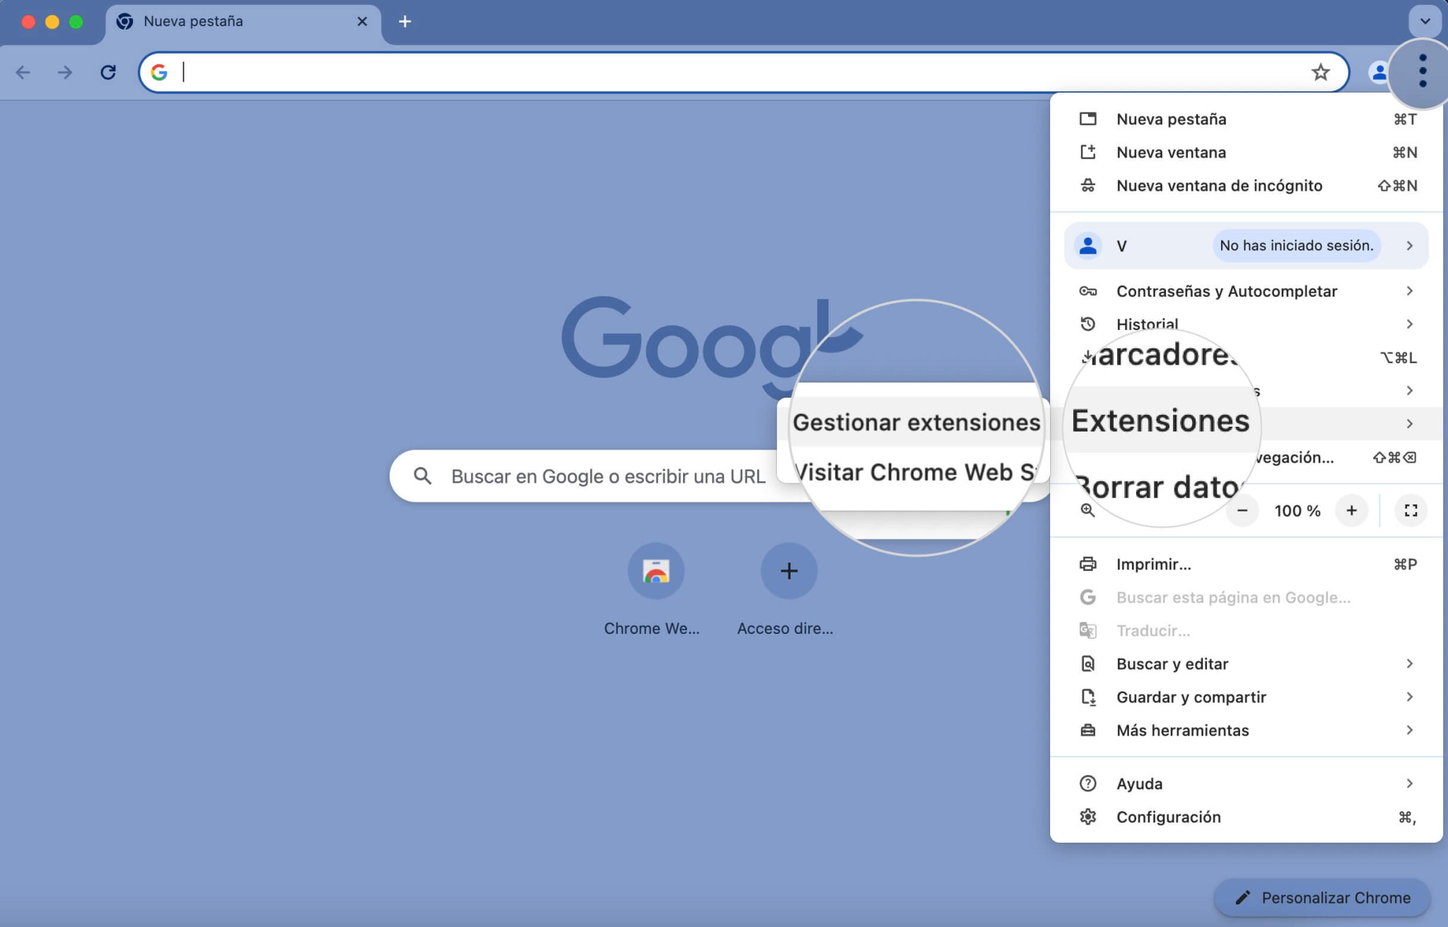1448x927 pixels.
Task: Open Nueva ventana de incógnito
Action: (1247, 185)
